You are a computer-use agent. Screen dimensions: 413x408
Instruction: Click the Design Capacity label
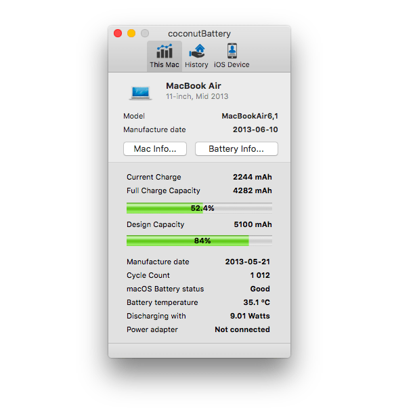click(x=156, y=225)
